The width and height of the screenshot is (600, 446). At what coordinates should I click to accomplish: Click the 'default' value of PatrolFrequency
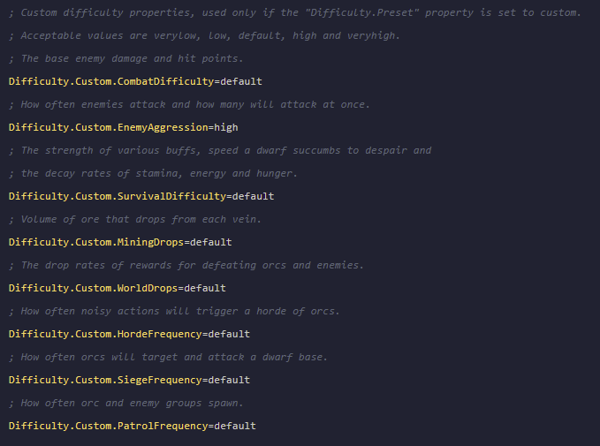point(232,426)
